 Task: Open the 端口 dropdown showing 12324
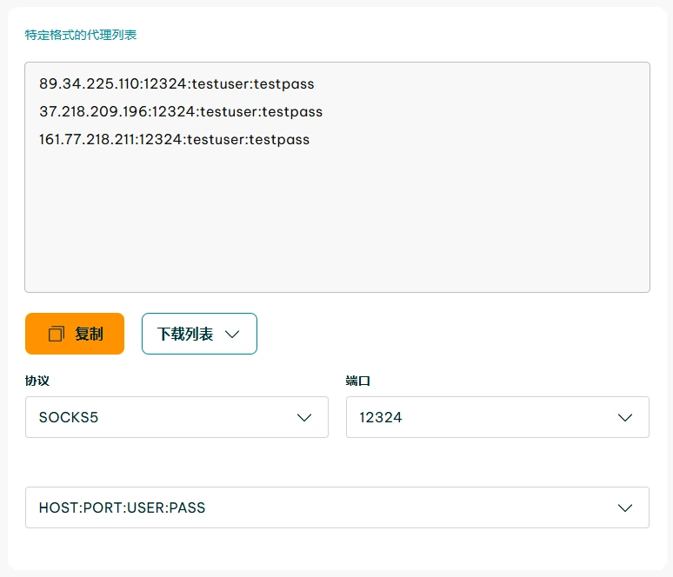(497, 417)
